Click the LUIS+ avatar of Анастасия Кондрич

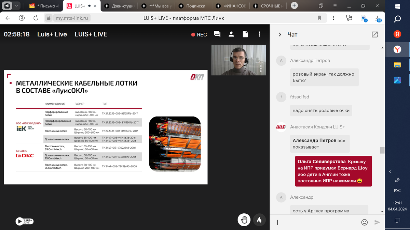tap(281, 127)
